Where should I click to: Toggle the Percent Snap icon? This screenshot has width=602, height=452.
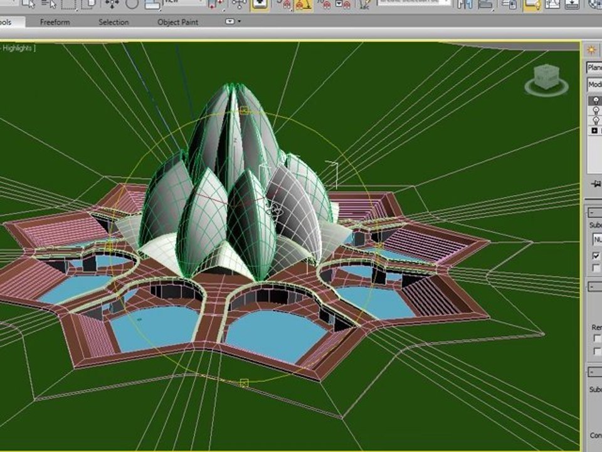324,4
